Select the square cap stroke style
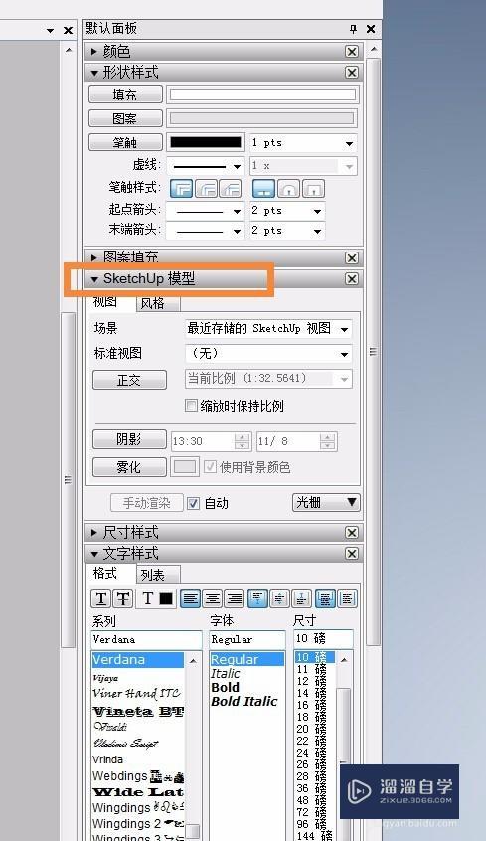Screen dimensions: 486x841 point(313,188)
